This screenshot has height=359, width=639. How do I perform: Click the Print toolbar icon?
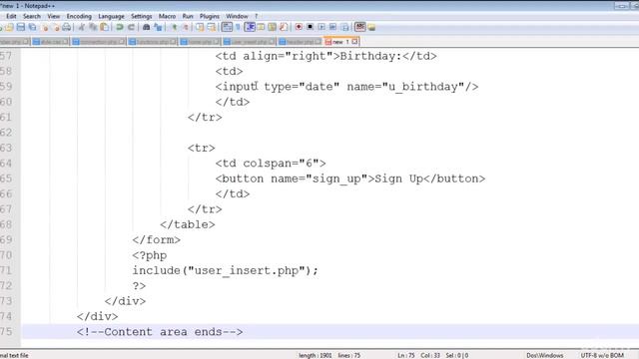coord(67,27)
